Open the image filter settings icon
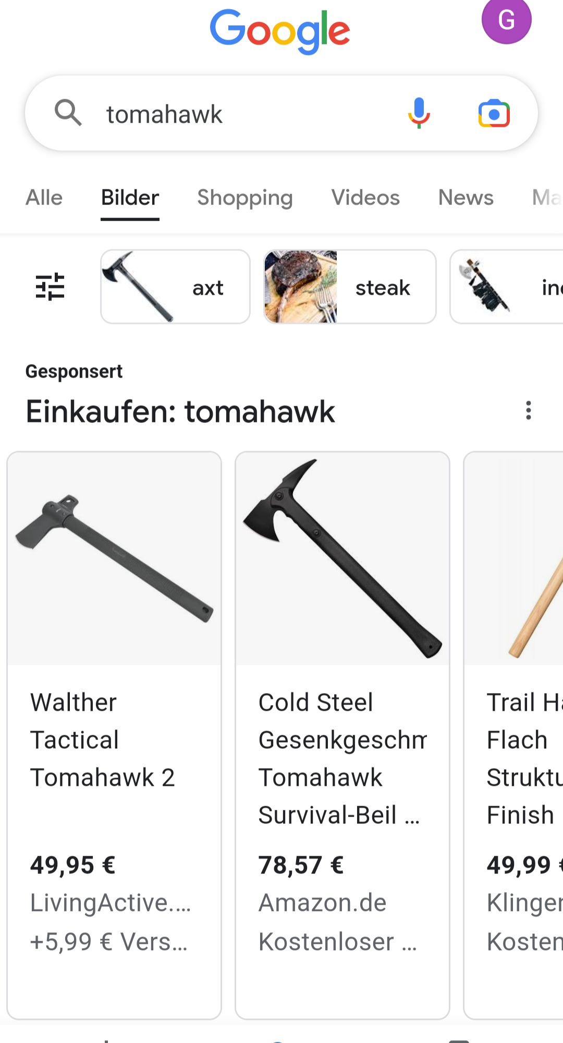The width and height of the screenshot is (563, 1043). coord(50,287)
